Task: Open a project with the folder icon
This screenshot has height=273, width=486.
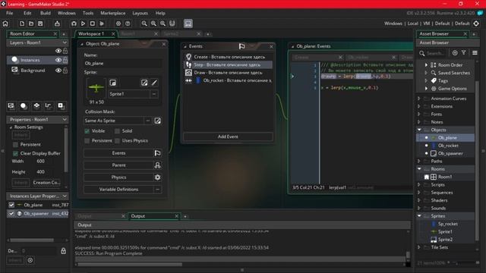Action: [31, 24]
